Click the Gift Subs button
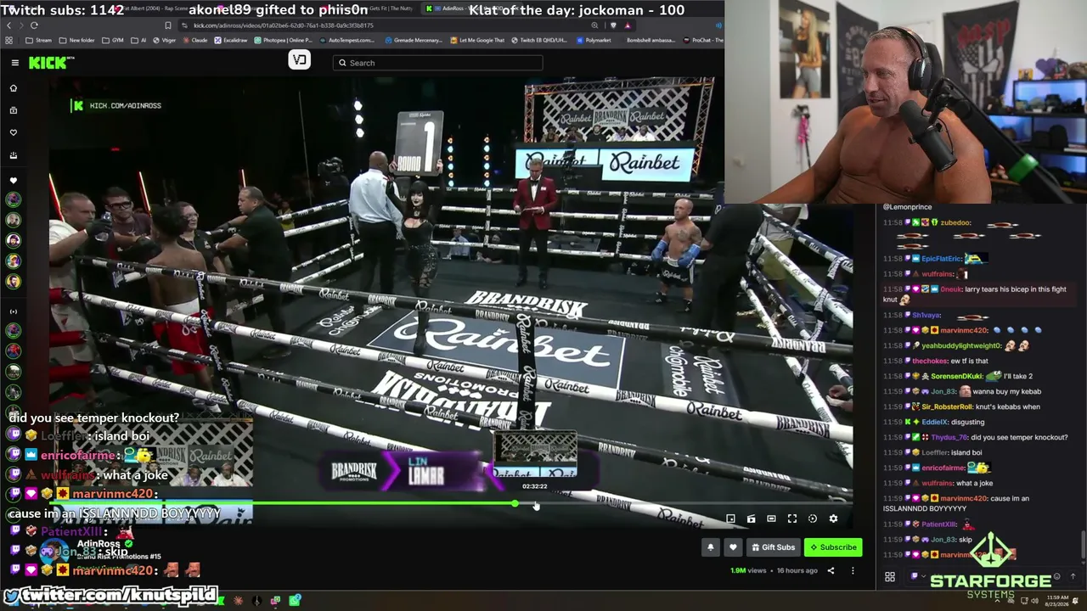The image size is (1087, 611). (x=773, y=547)
